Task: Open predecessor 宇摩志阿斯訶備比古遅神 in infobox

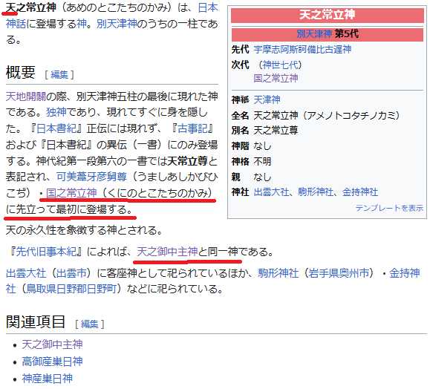Action: coord(302,50)
